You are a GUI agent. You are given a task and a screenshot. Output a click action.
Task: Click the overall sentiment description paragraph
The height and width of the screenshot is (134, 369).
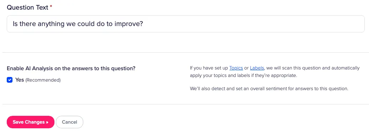pyautogui.click(x=269, y=89)
